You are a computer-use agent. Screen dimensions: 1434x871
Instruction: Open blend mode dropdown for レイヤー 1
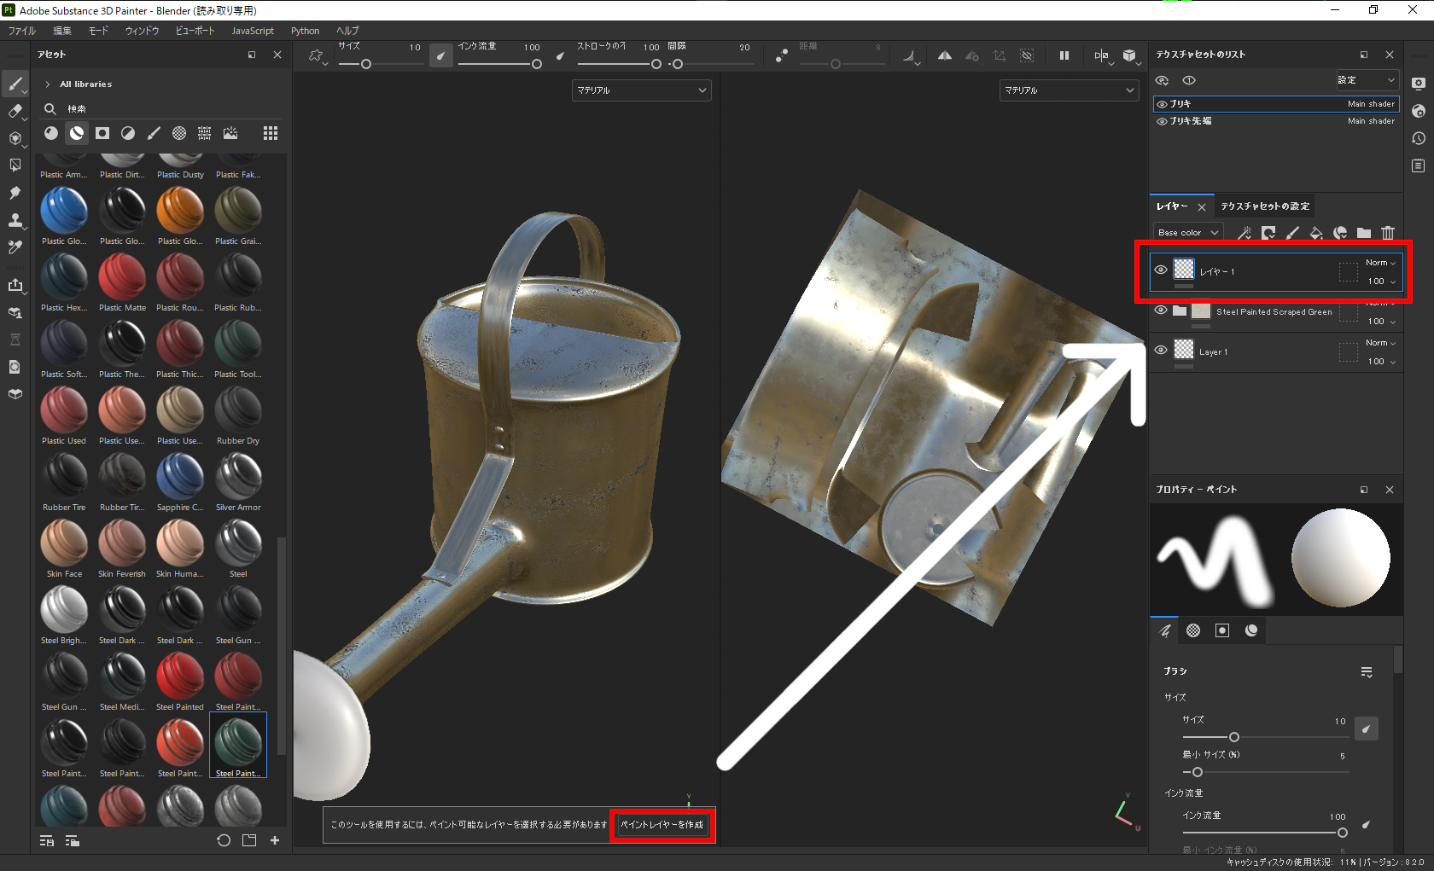pyautogui.click(x=1380, y=263)
